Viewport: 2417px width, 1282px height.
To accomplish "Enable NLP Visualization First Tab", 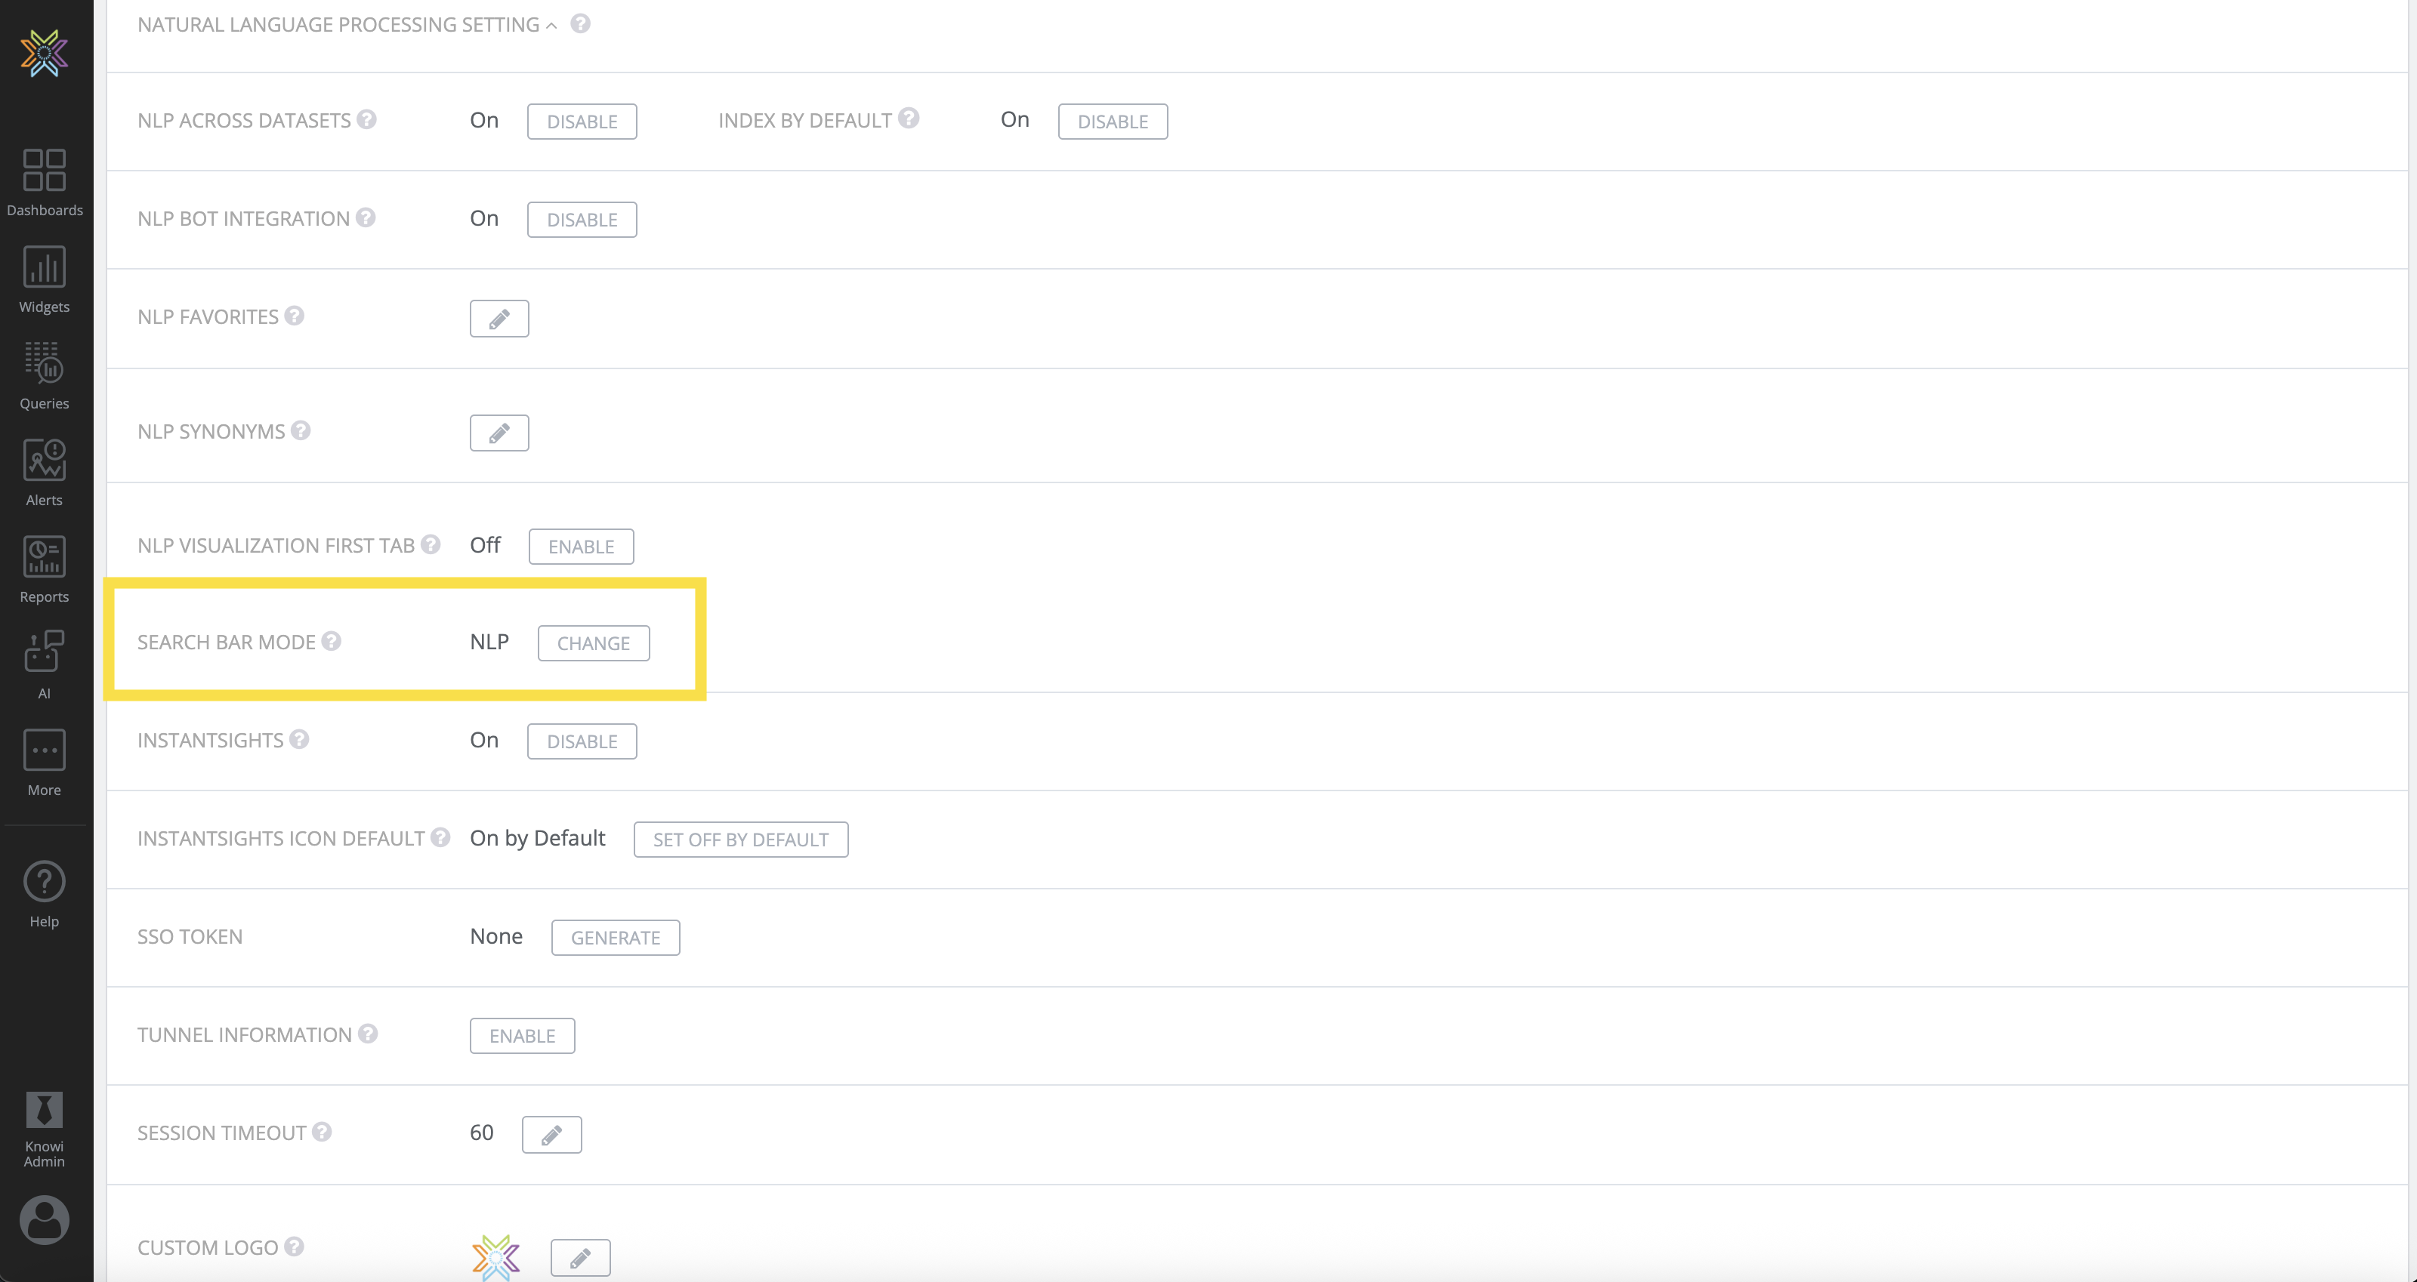I will pyautogui.click(x=581, y=546).
